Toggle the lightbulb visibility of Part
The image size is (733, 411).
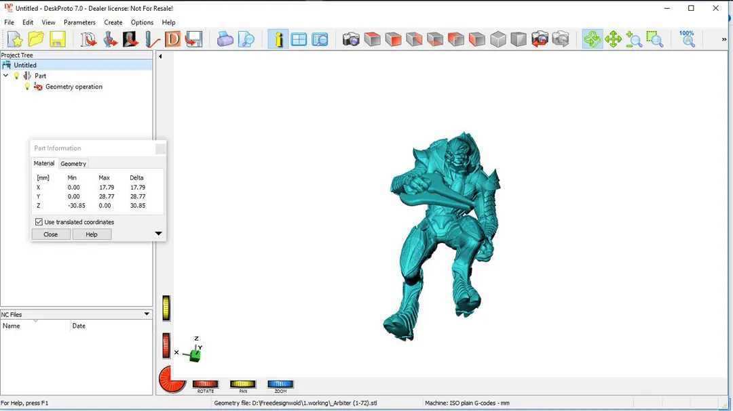click(x=17, y=76)
